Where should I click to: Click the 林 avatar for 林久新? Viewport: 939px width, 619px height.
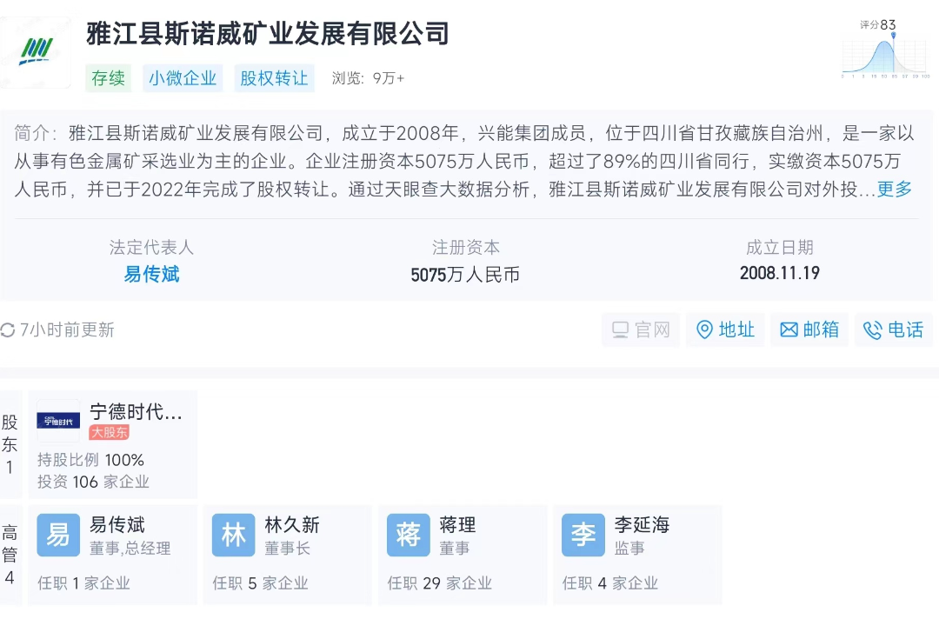click(x=234, y=536)
